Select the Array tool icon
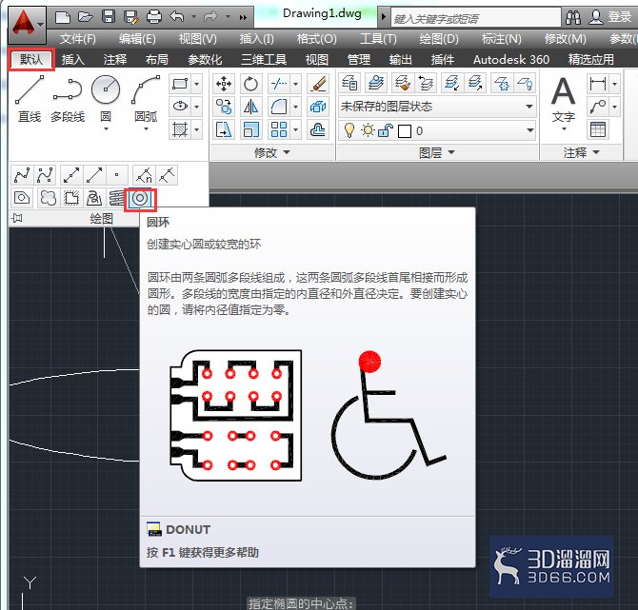The width and height of the screenshot is (638, 610). [x=279, y=130]
